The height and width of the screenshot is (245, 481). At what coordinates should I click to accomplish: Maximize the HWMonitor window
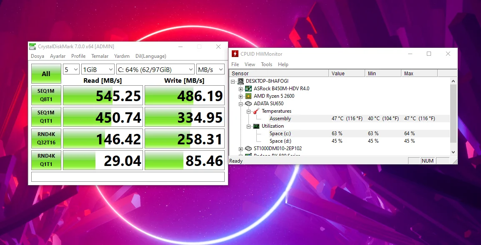[x=429, y=54]
